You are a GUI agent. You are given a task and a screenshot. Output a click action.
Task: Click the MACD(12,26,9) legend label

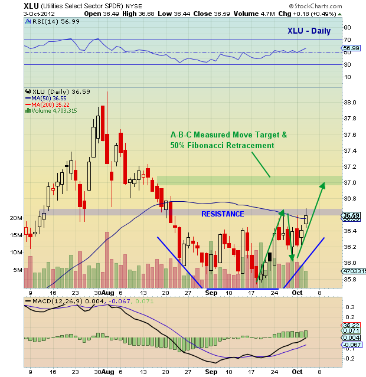pyautogui.click(x=57, y=301)
